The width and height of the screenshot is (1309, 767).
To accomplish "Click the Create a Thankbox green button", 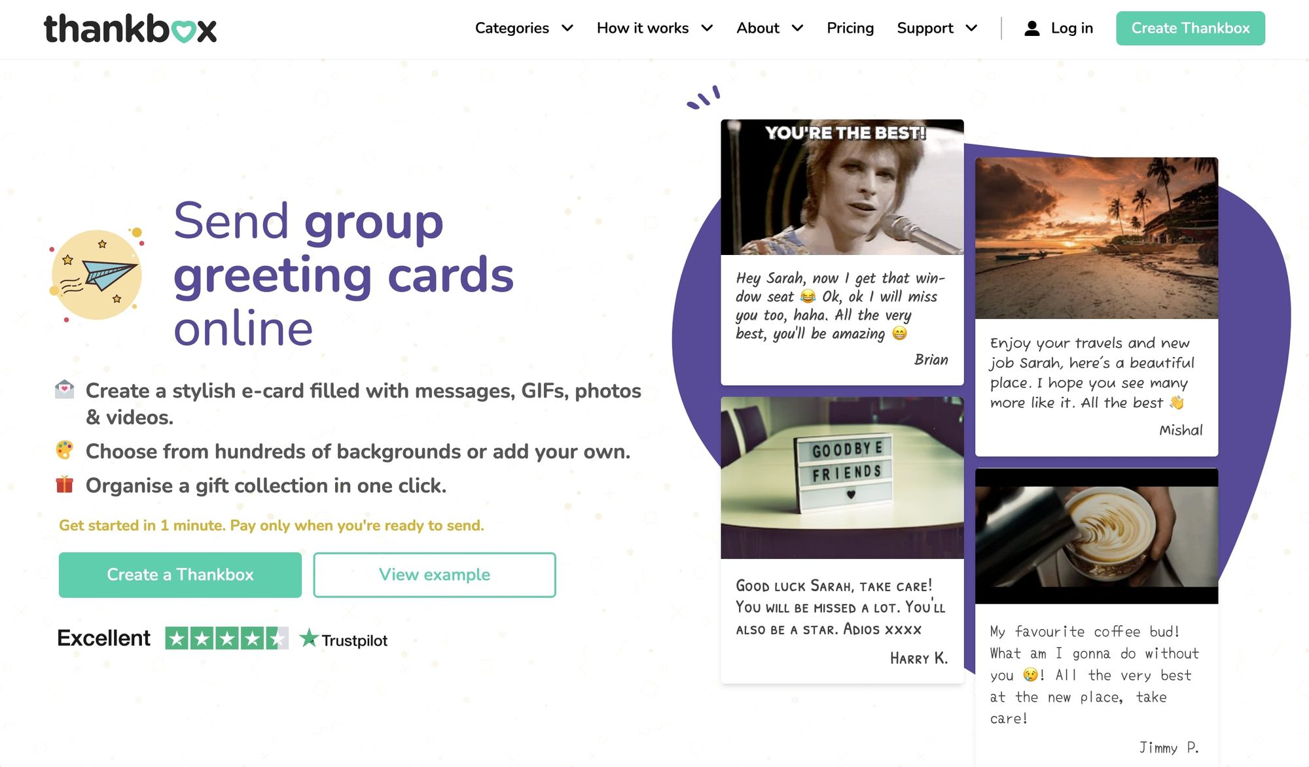I will [x=180, y=575].
